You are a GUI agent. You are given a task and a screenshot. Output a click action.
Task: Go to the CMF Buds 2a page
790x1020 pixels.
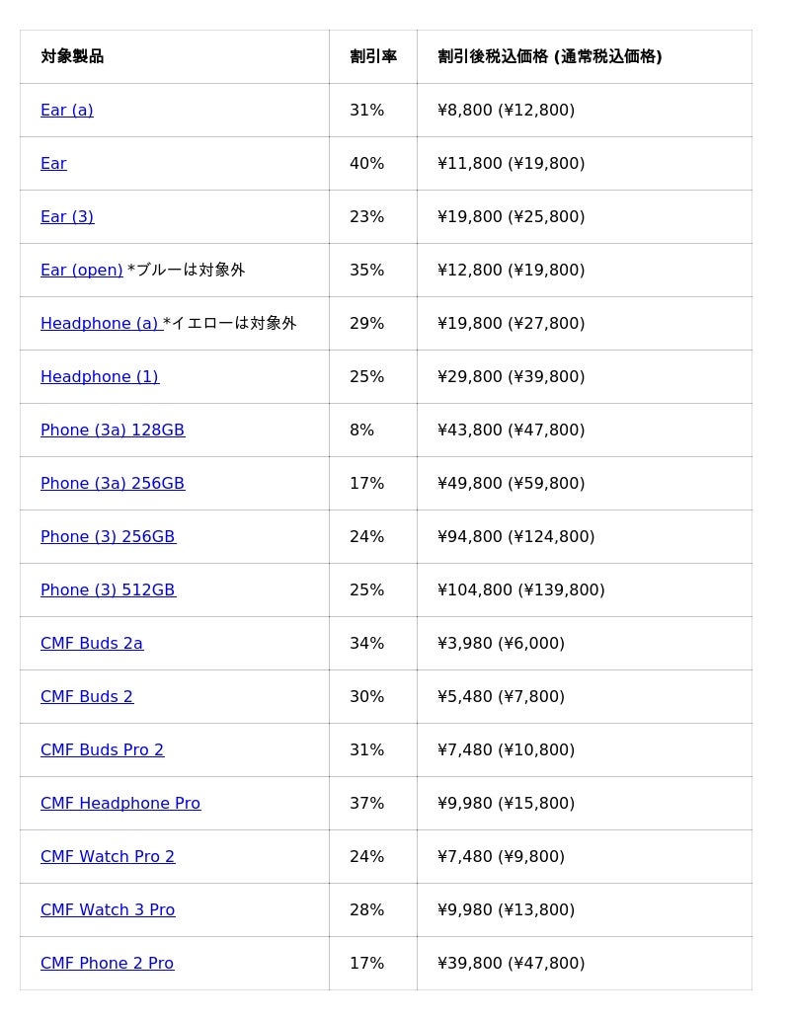pyautogui.click(x=92, y=644)
